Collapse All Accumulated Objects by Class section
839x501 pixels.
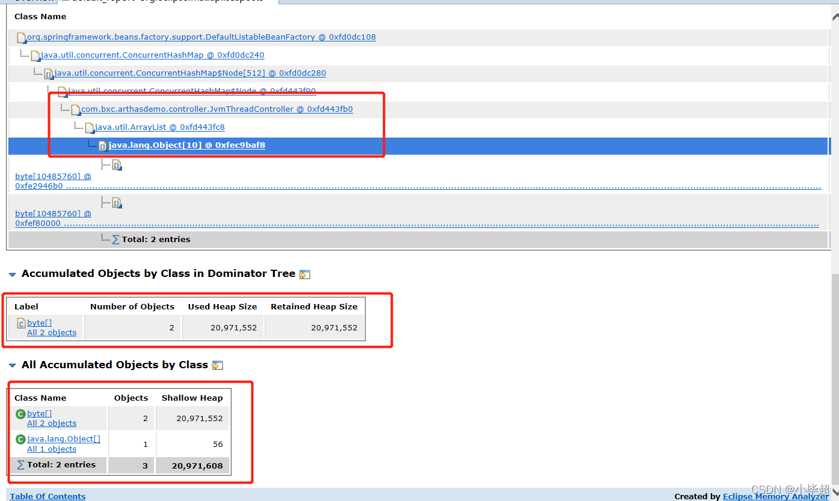13,366
